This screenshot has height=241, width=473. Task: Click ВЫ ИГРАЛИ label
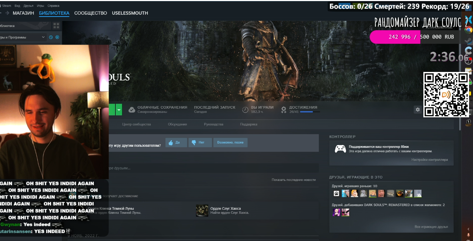pyautogui.click(x=262, y=107)
